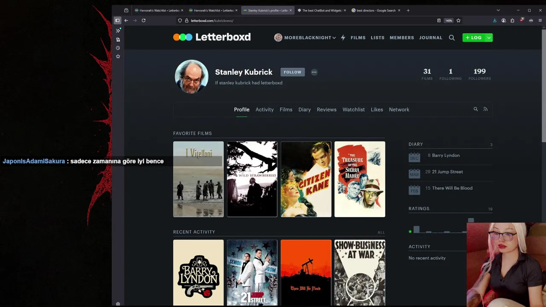This screenshot has height=307, width=546.
Task: Bookmark this page with the star icon
Action: pos(459,20)
